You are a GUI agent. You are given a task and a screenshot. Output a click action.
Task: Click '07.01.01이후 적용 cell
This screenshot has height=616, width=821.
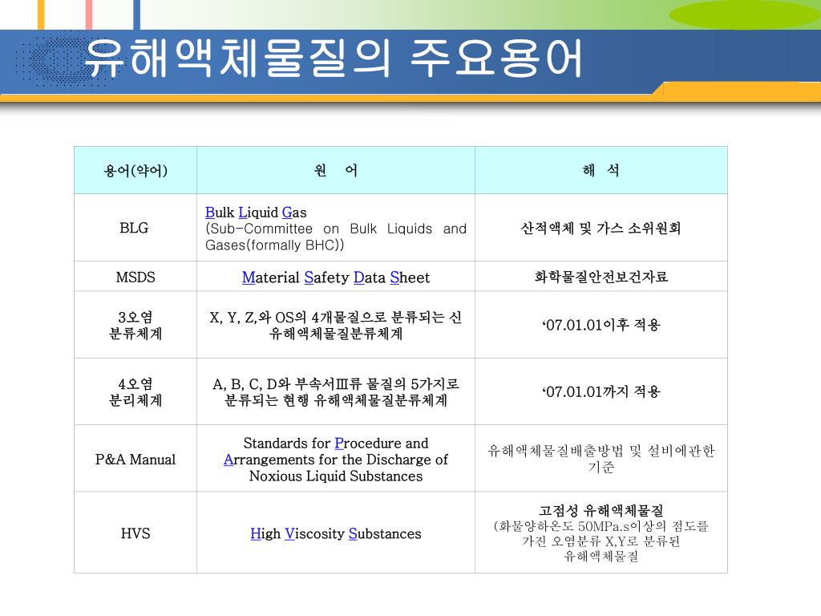pos(601,325)
